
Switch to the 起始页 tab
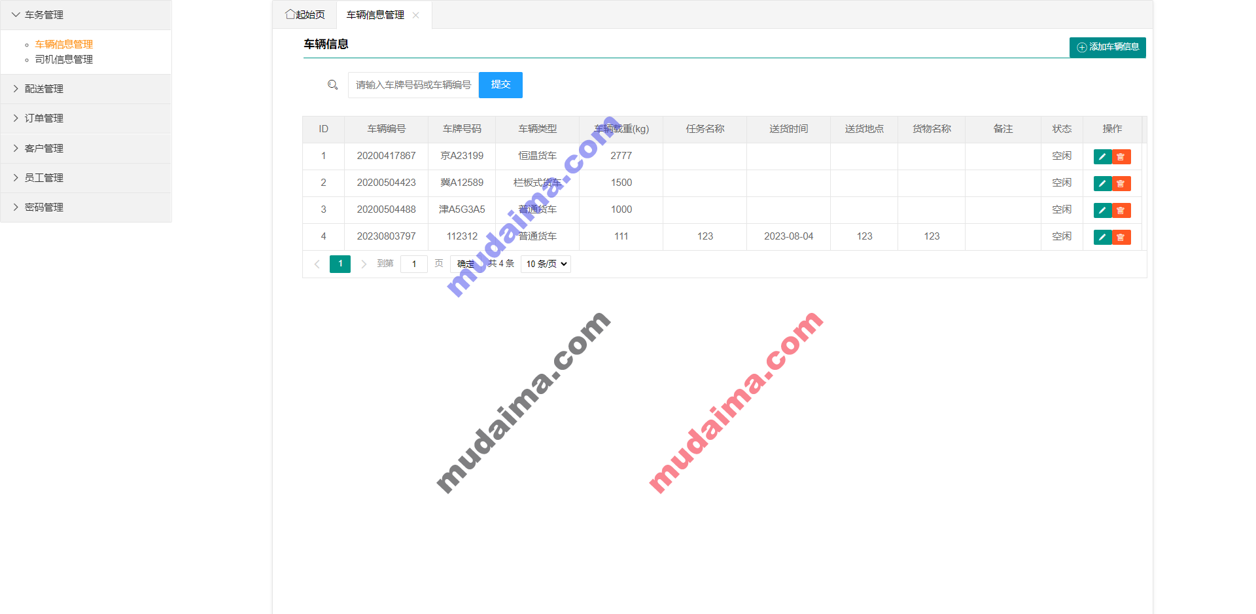click(305, 15)
